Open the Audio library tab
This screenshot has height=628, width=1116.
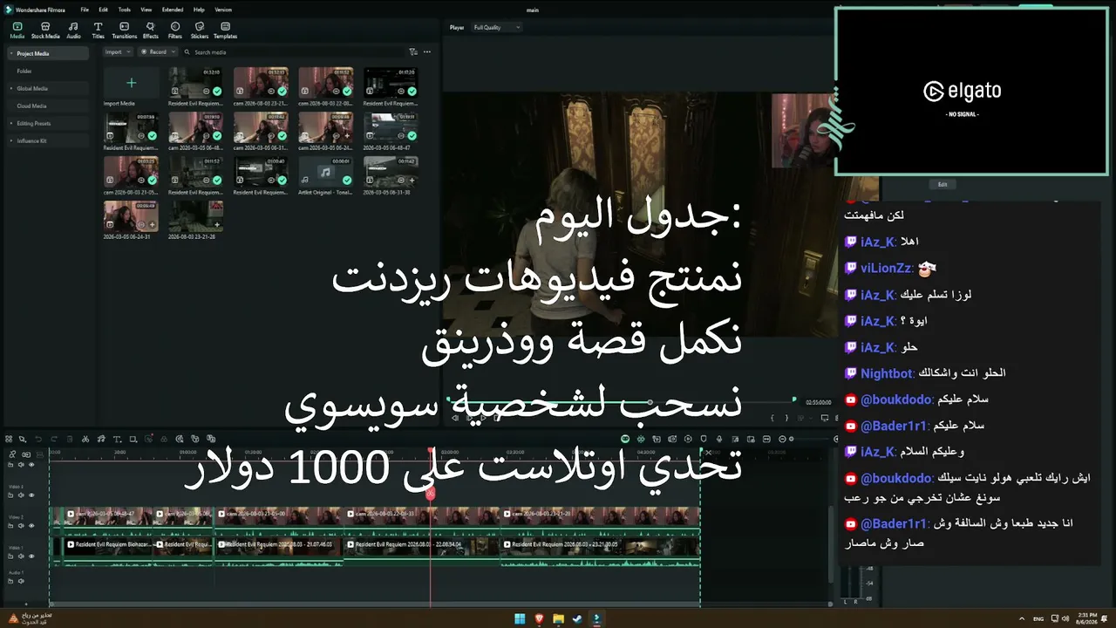(x=73, y=31)
